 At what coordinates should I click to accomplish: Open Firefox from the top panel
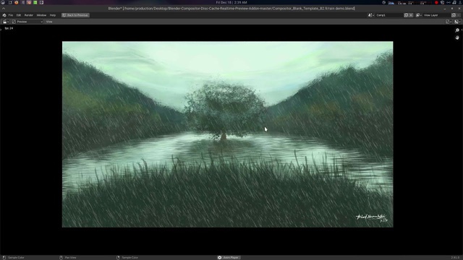click(16, 2)
